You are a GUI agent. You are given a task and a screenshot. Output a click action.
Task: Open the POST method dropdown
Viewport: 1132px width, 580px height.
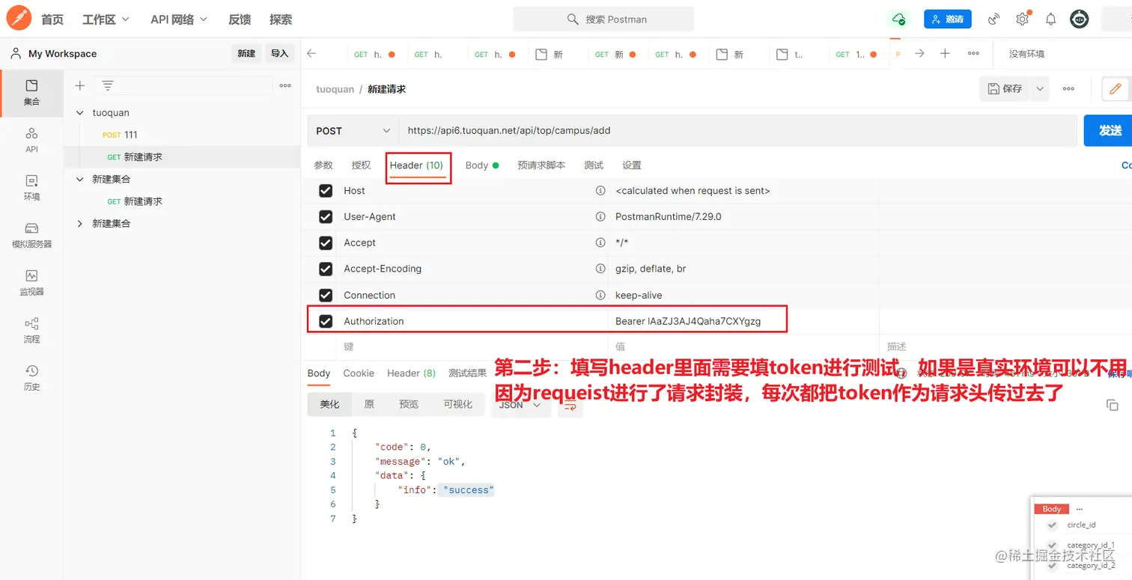click(353, 130)
